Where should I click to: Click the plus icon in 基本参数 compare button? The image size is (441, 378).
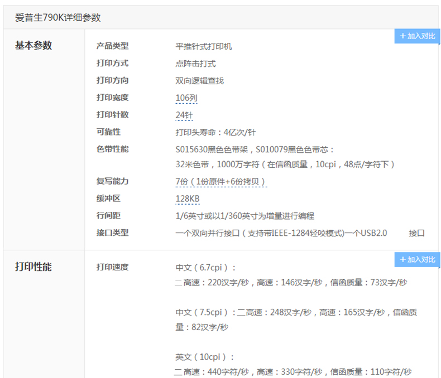pos(402,36)
